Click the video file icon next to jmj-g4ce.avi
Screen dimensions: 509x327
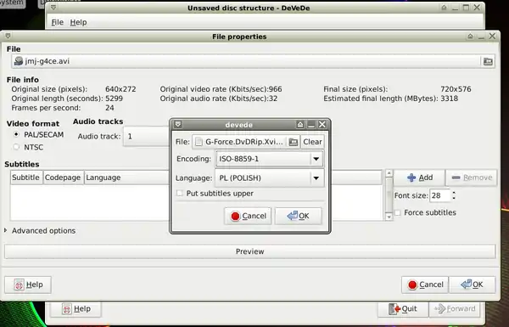coord(19,61)
